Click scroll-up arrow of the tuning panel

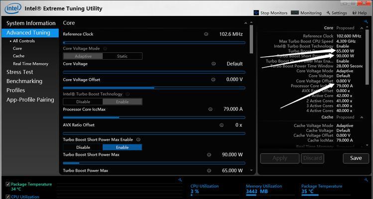(251, 23)
